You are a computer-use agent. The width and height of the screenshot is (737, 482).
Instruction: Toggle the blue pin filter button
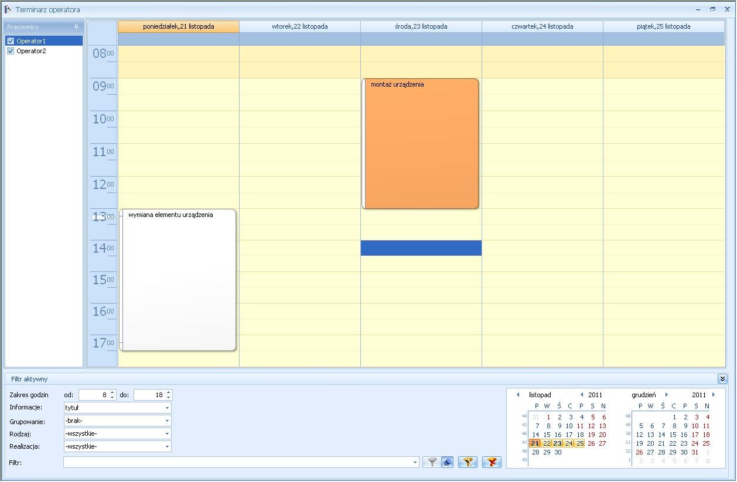point(448,462)
